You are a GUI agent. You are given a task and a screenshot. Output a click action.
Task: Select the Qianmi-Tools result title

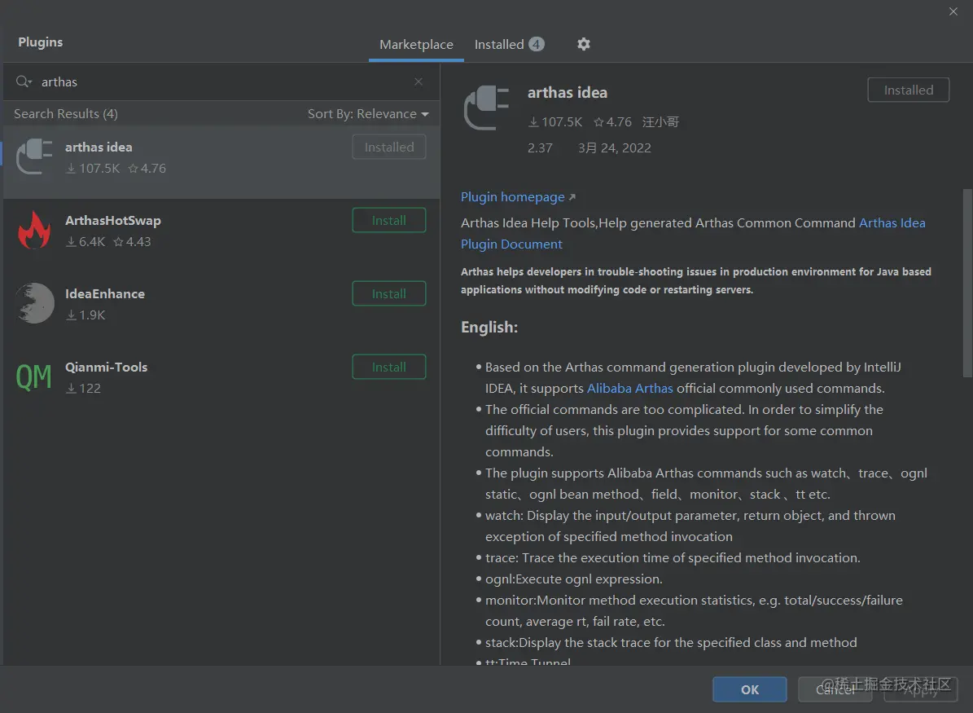(106, 367)
